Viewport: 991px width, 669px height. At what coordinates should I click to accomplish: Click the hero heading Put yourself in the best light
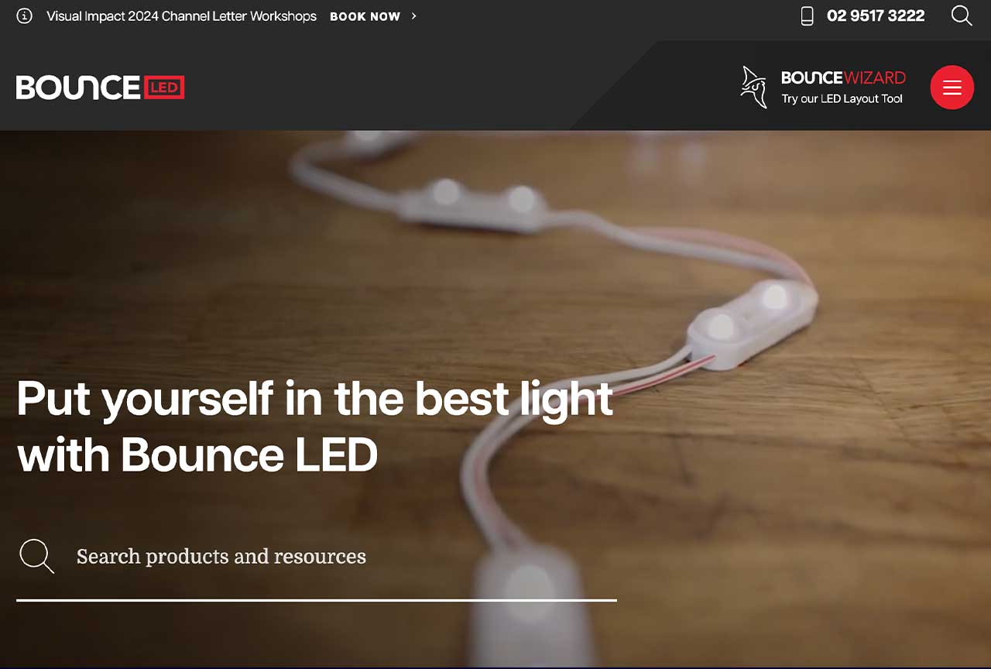tap(315, 400)
